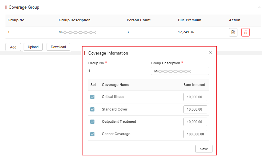Toggle the Outpatient Treatment checkbox
262x158 pixels.
click(x=93, y=121)
